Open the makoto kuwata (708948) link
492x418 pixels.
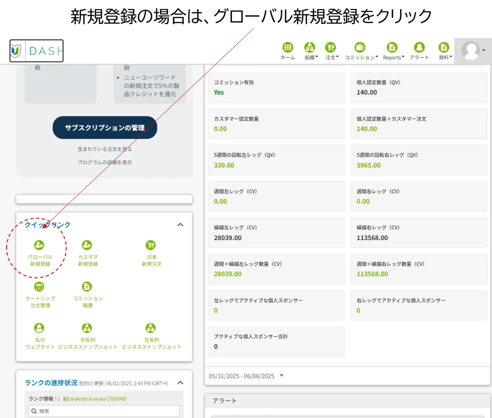click(x=98, y=399)
